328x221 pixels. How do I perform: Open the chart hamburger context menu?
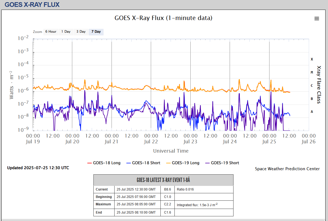(317, 19)
